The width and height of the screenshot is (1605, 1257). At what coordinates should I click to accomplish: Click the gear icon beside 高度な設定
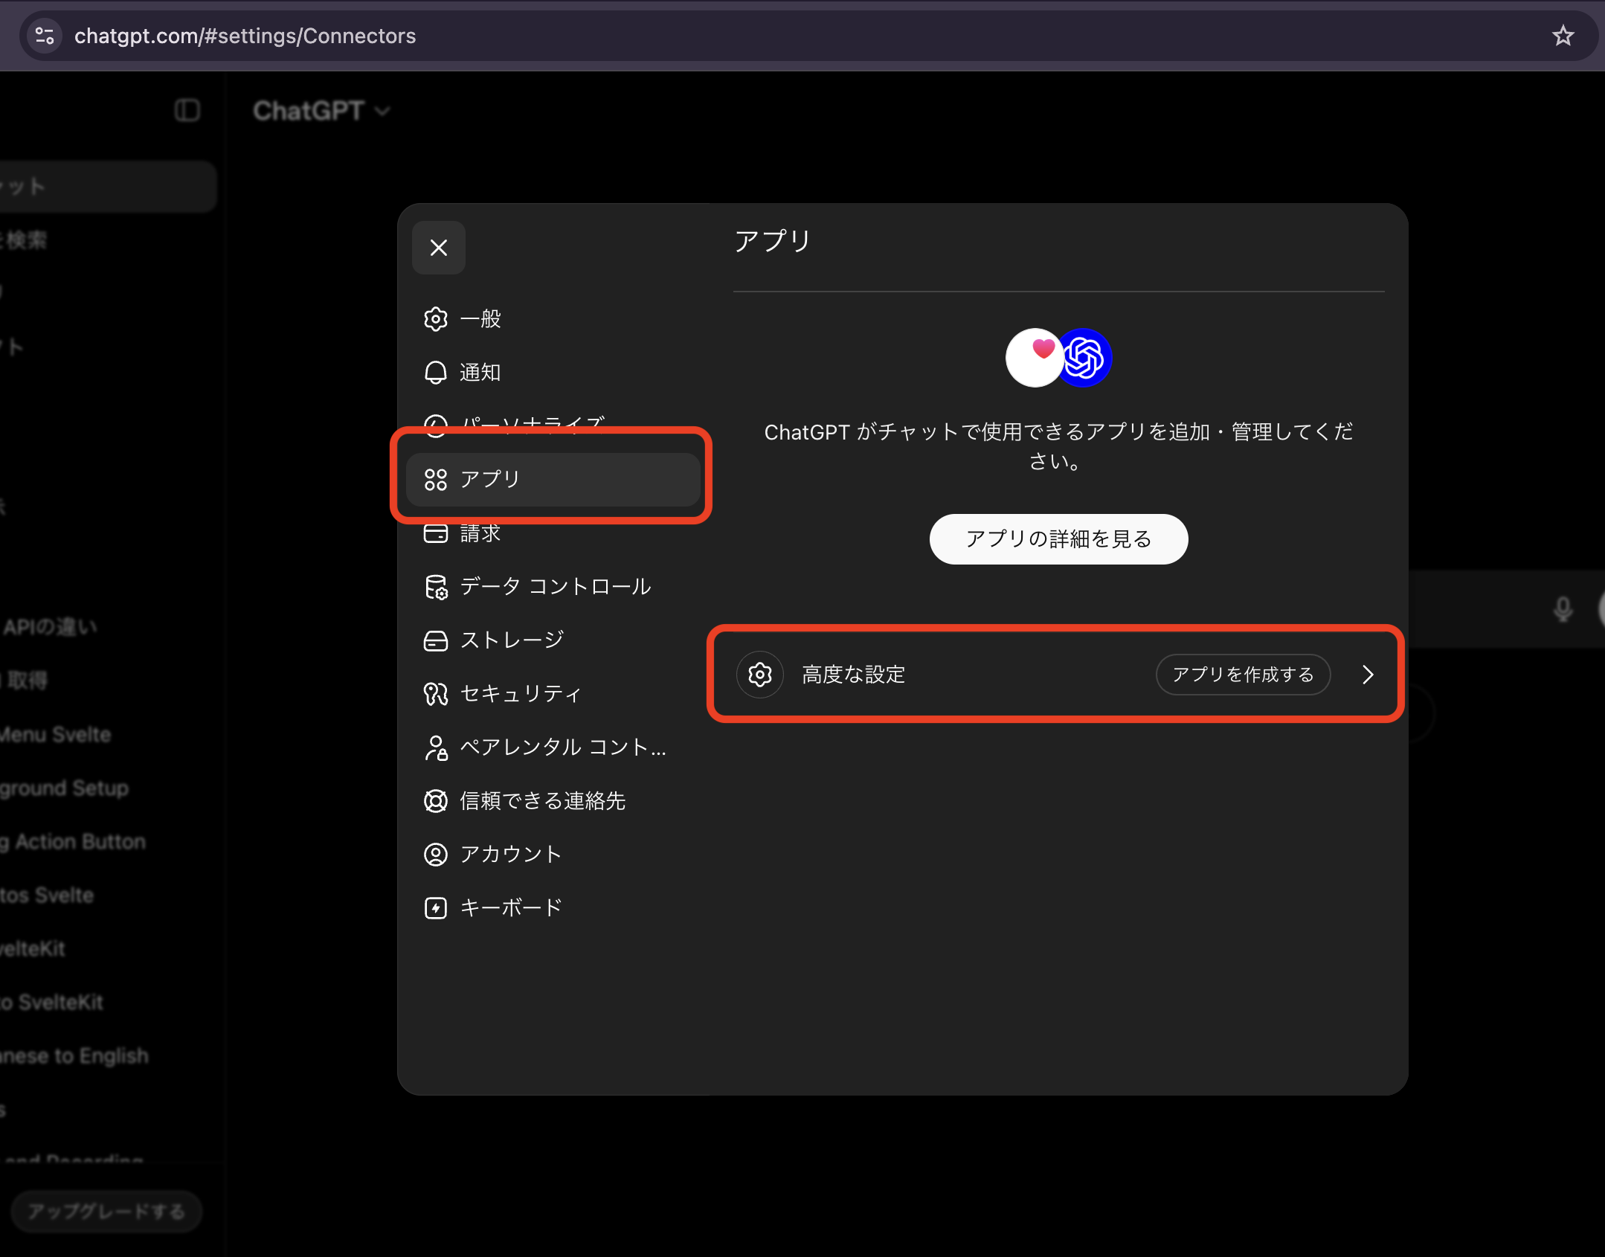tap(760, 675)
